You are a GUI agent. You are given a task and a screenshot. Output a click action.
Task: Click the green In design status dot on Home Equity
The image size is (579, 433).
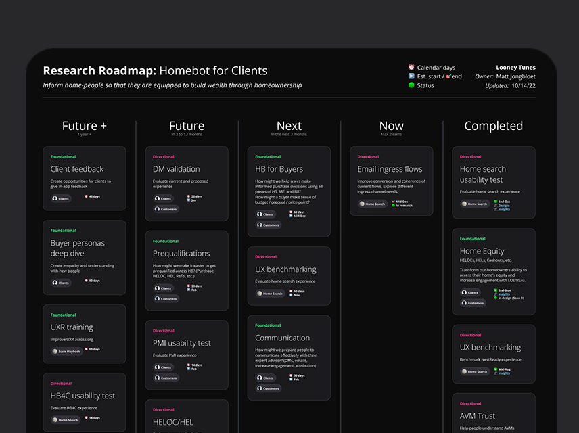pos(496,298)
